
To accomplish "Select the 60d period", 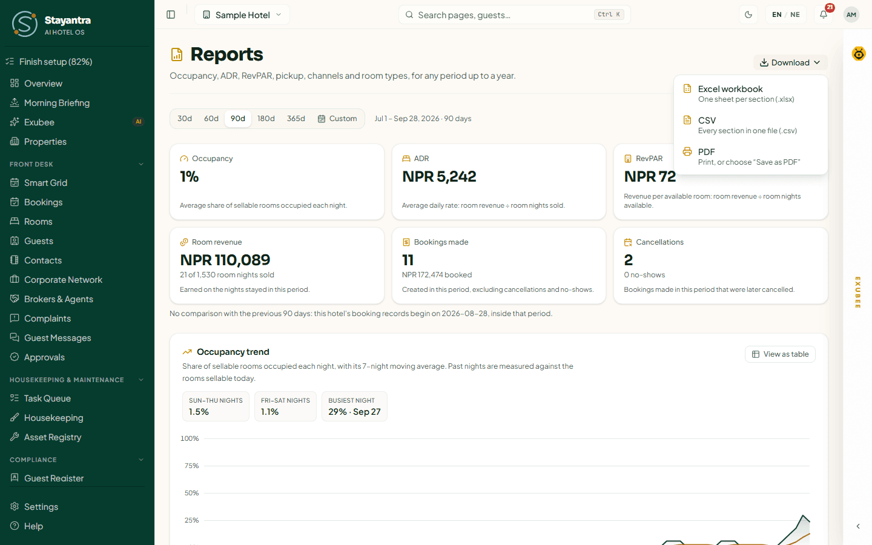I will pyautogui.click(x=211, y=119).
